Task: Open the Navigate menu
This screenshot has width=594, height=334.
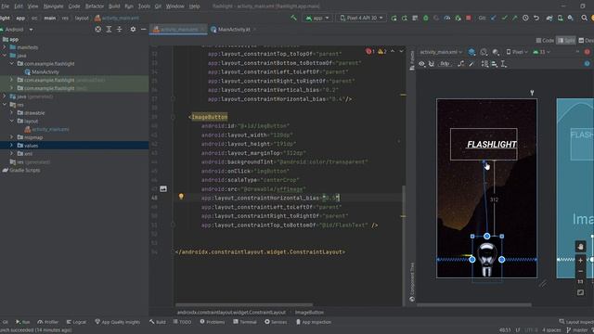Action: click(x=54, y=6)
